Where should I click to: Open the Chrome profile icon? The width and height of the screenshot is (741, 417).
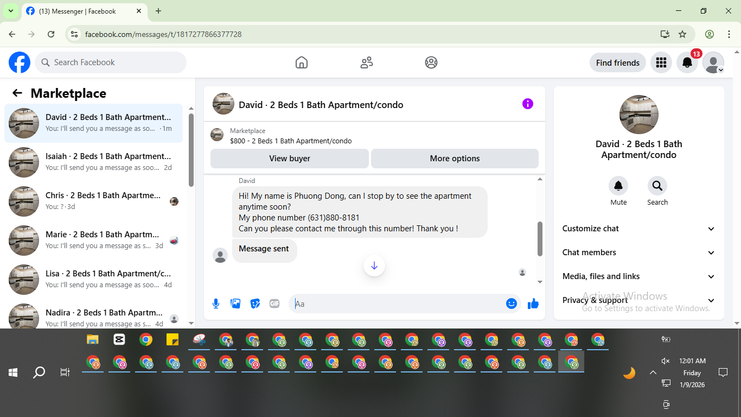(x=710, y=34)
